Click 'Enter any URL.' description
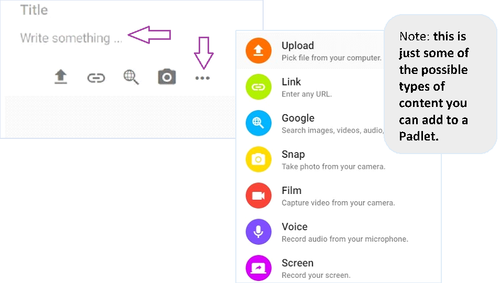 click(x=307, y=94)
